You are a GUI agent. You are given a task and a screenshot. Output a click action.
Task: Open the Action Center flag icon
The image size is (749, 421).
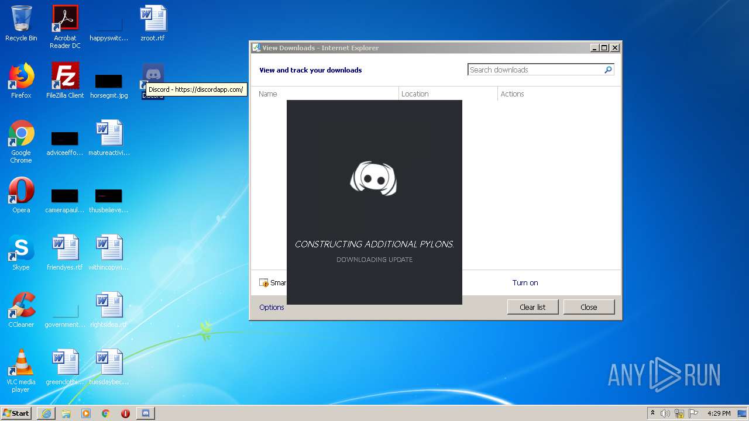(693, 413)
